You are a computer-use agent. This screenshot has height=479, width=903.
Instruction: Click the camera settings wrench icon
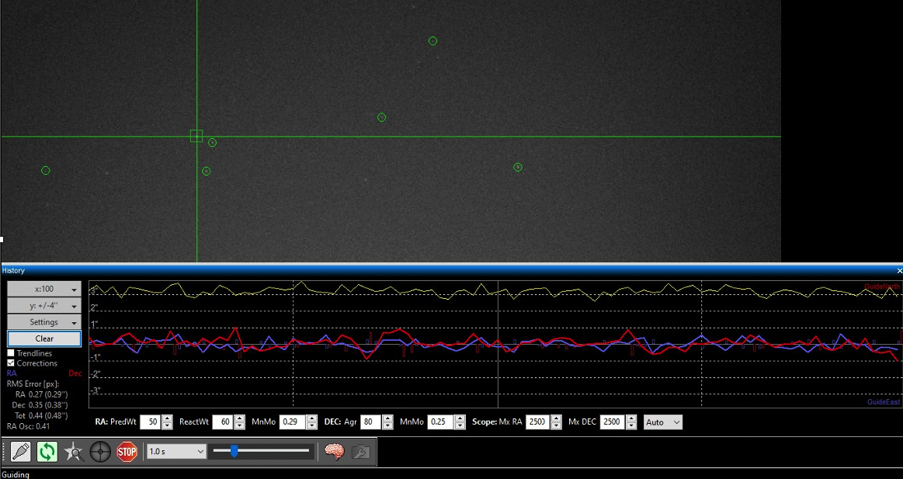pyautogui.click(x=360, y=451)
